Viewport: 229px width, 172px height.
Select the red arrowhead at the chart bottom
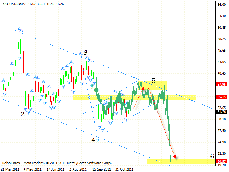(x=174, y=156)
